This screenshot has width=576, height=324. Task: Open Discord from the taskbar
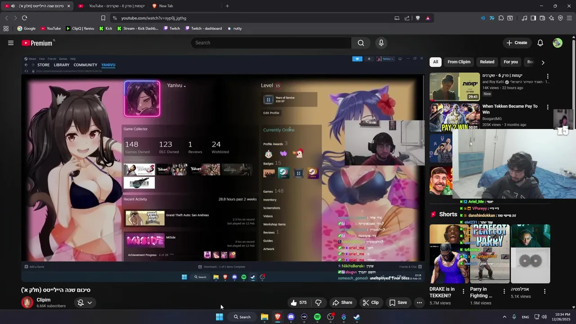pyautogui.click(x=291, y=317)
